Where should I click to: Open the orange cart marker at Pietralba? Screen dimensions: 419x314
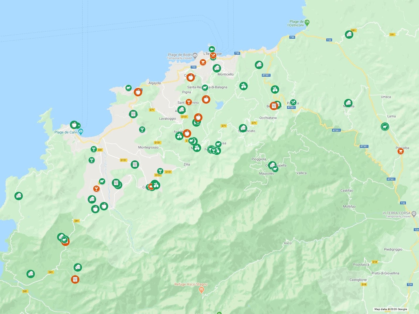401,151
